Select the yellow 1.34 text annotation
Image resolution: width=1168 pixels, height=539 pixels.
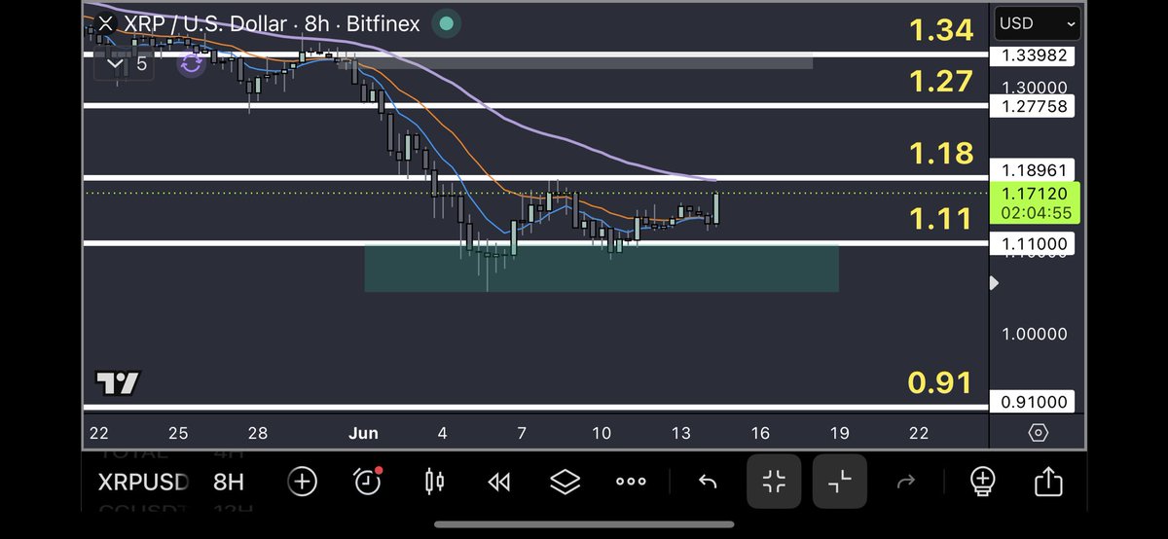pos(940,30)
